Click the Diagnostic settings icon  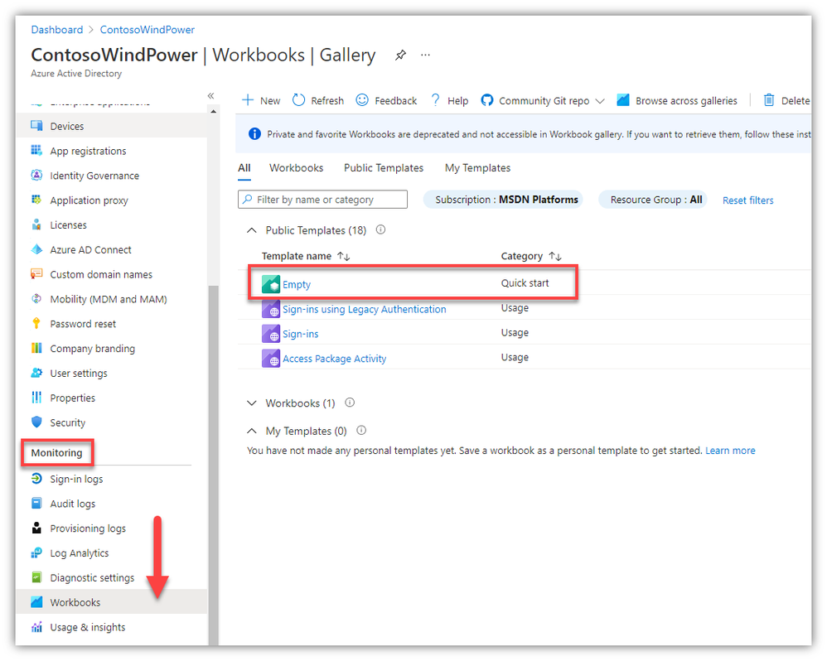36,577
